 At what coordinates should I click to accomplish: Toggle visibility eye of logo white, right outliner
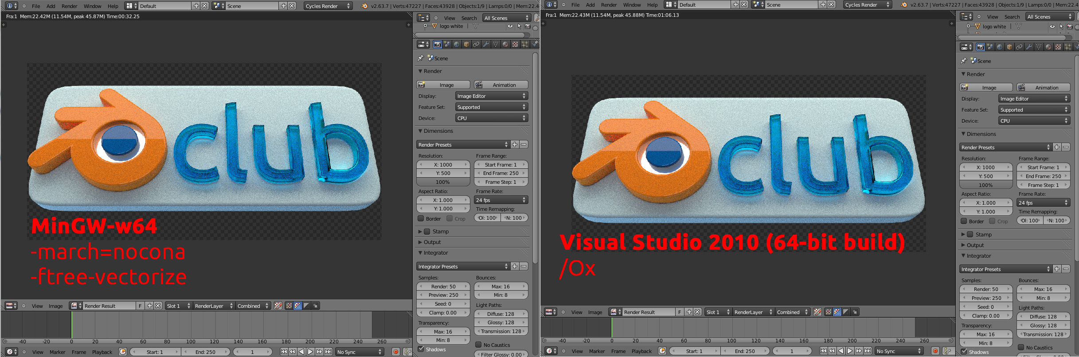click(1052, 27)
